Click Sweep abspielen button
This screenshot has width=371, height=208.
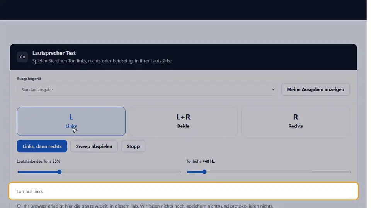[x=94, y=146]
